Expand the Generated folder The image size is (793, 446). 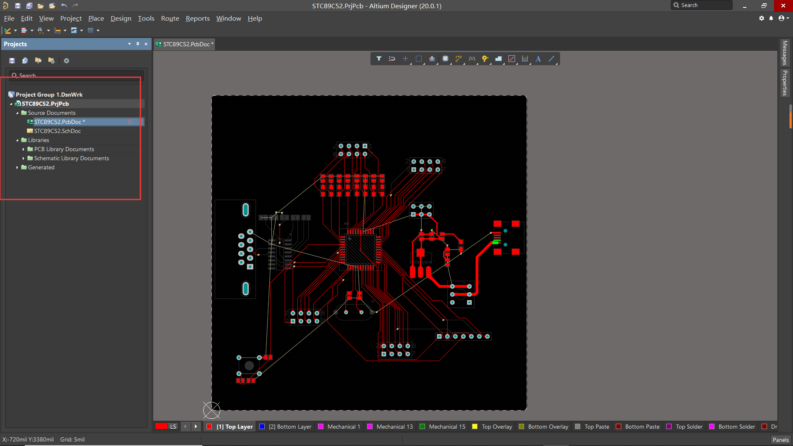pyautogui.click(x=17, y=167)
